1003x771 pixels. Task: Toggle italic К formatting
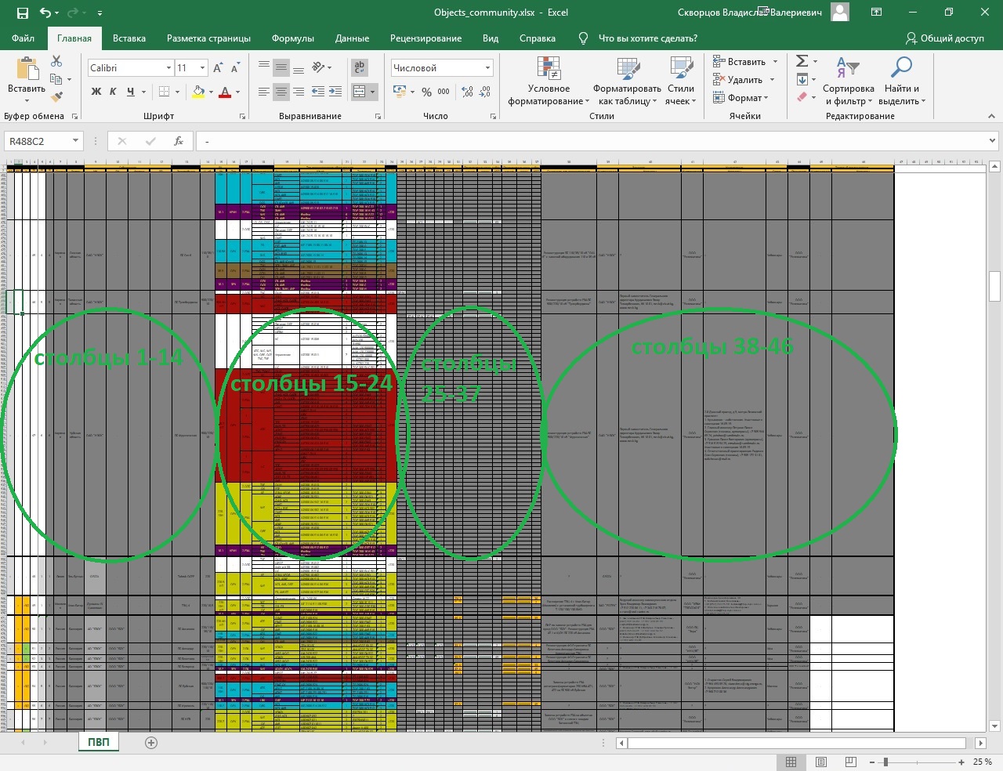point(113,92)
